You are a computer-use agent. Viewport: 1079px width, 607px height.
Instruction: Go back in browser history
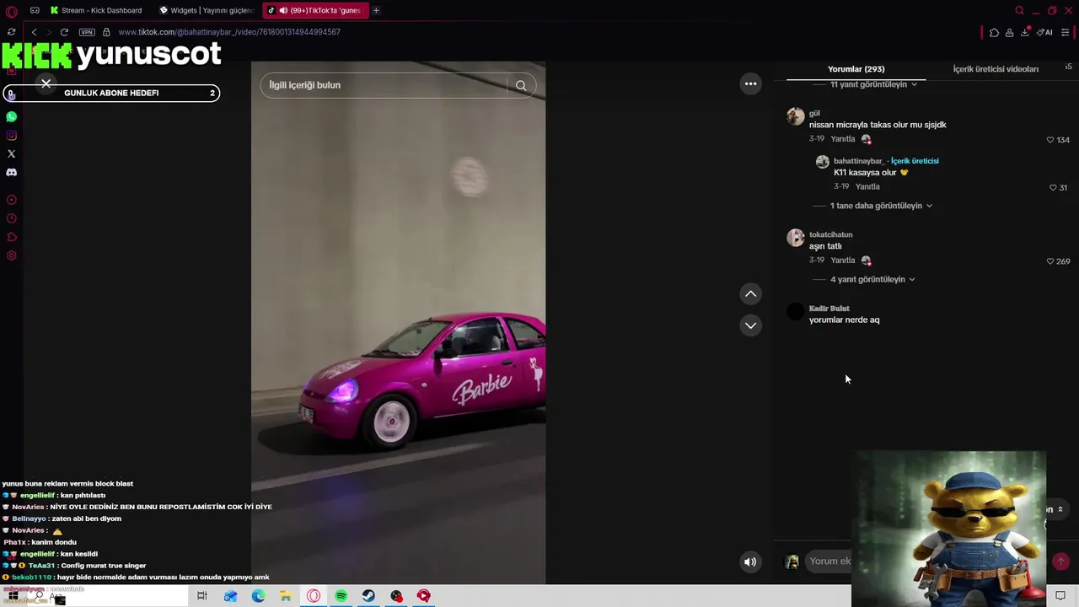(34, 32)
